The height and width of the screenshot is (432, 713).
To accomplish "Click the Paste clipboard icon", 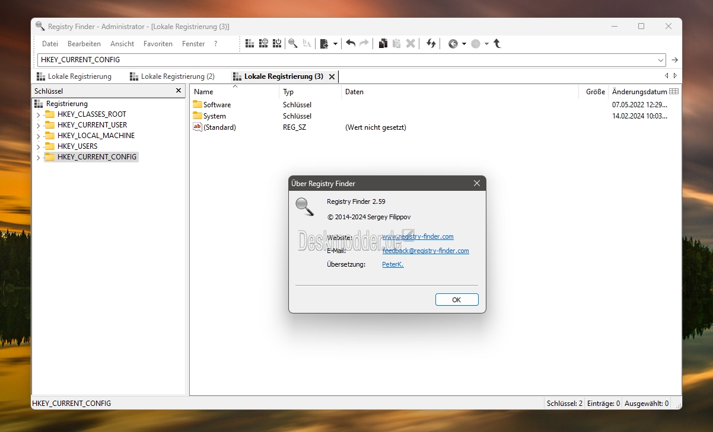I will point(396,43).
